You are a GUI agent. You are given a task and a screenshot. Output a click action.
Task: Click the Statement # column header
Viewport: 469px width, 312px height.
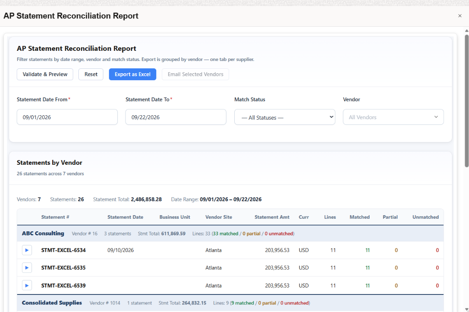point(55,217)
